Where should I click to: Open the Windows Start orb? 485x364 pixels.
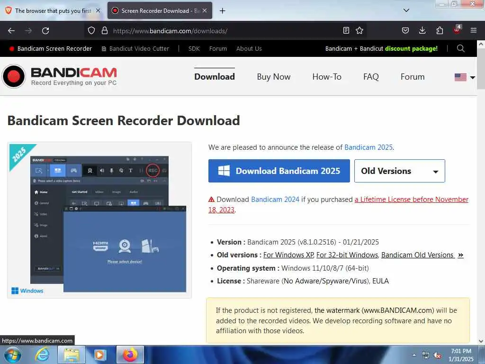13,355
